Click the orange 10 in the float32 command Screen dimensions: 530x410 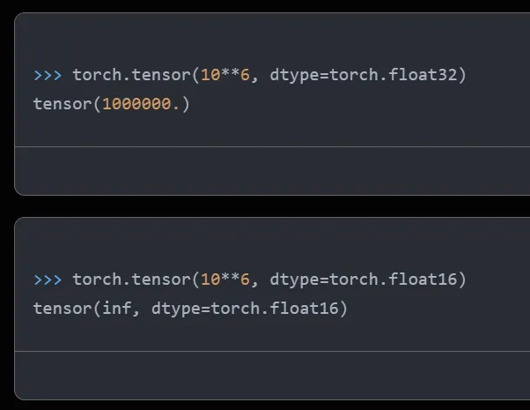coord(210,75)
